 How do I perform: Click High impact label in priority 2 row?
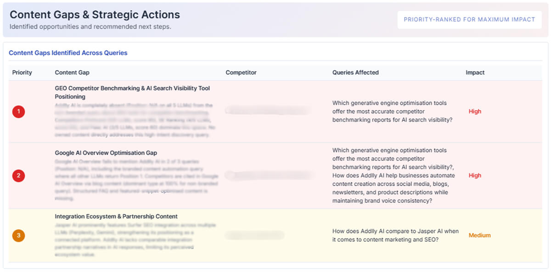pyautogui.click(x=475, y=175)
